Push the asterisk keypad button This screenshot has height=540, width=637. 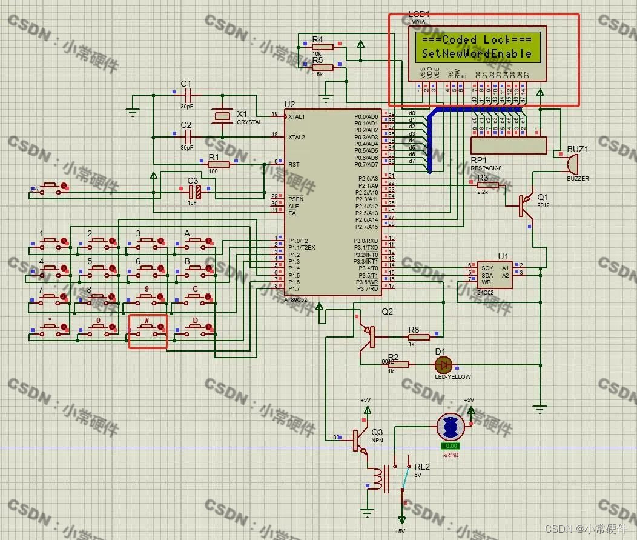pos(50,329)
